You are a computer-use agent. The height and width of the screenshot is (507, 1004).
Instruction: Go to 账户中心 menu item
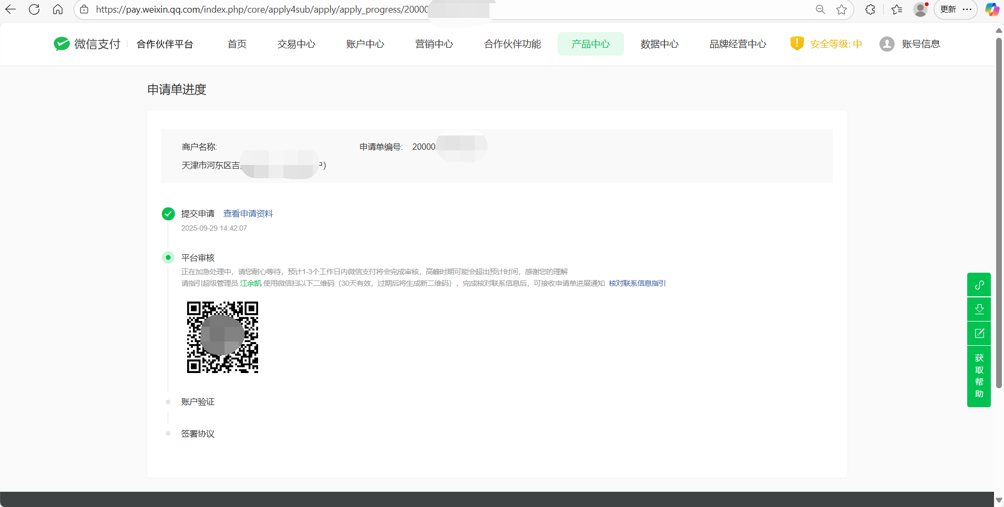tap(365, 44)
